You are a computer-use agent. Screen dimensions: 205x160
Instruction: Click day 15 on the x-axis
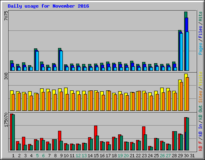[x=96, y=156]
